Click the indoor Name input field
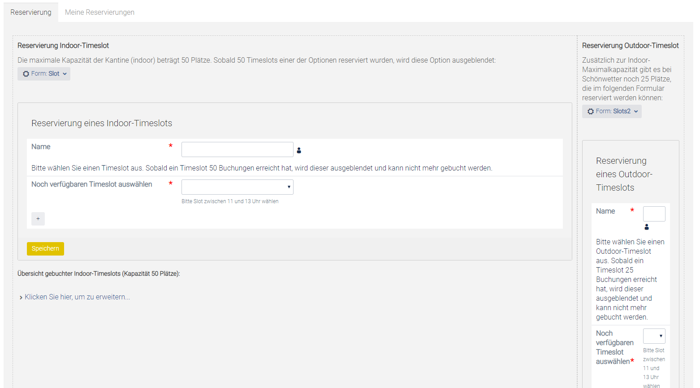The width and height of the screenshot is (700, 388). point(238,149)
